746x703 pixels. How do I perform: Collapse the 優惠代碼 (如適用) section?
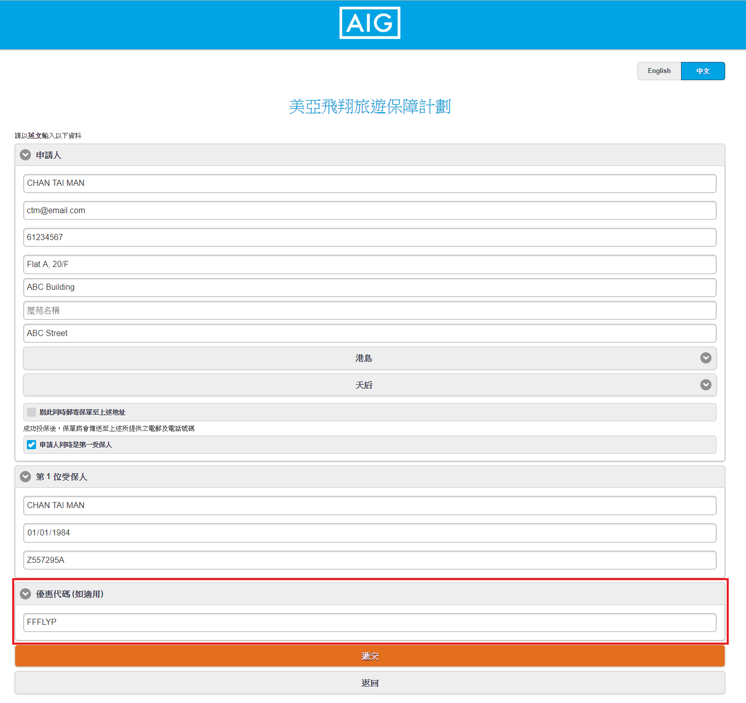click(369, 594)
